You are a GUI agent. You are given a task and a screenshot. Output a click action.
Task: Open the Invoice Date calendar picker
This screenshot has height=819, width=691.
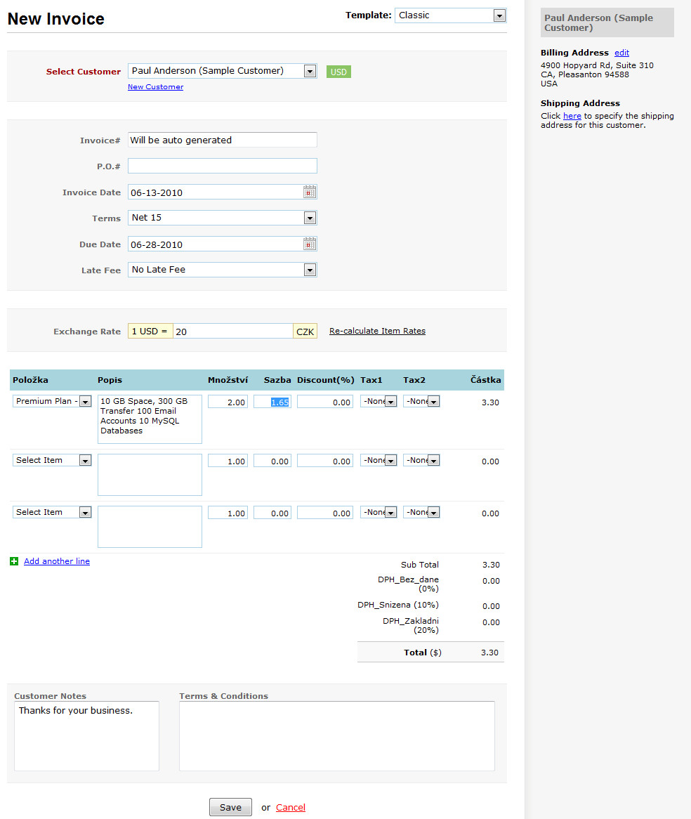click(x=310, y=192)
